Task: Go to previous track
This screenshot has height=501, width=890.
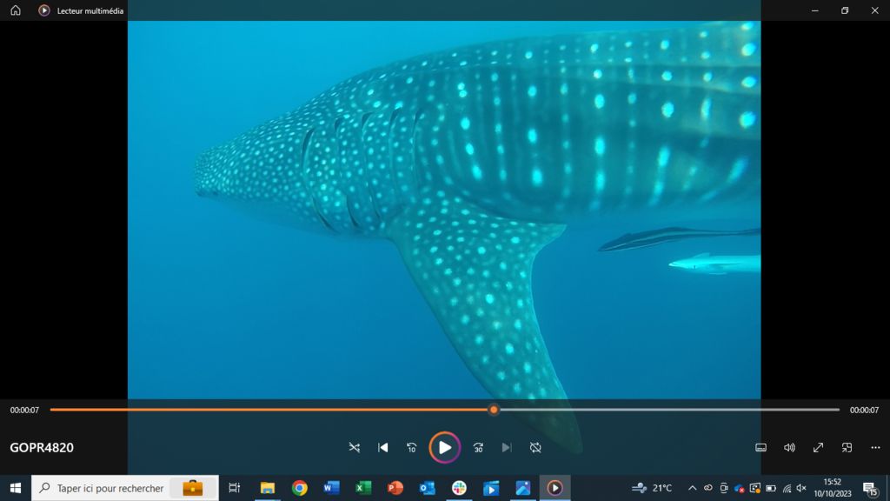Action: (x=382, y=448)
